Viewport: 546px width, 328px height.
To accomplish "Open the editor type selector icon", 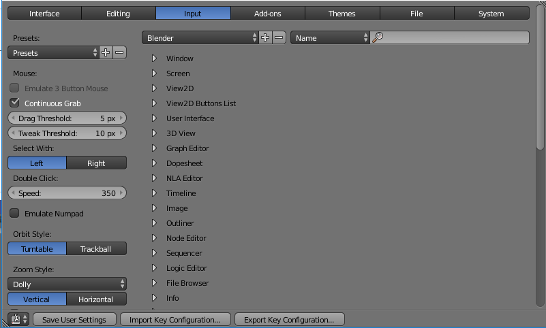I will click(x=19, y=319).
